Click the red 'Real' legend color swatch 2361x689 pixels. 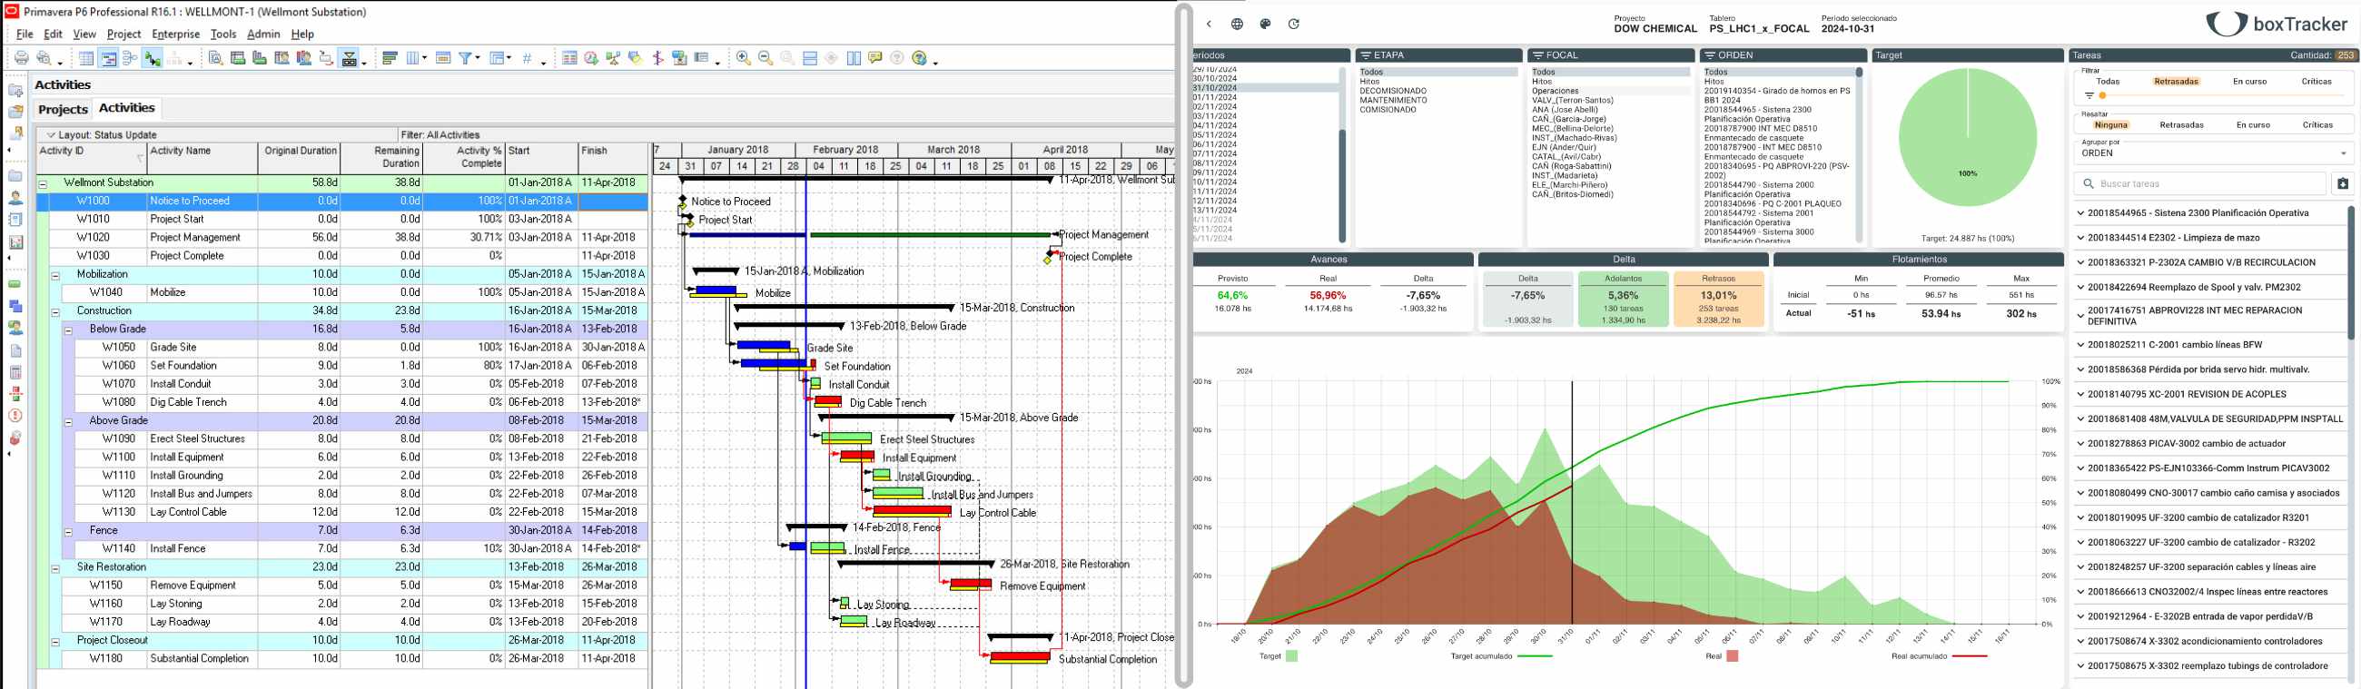[x=1733, y=656]
